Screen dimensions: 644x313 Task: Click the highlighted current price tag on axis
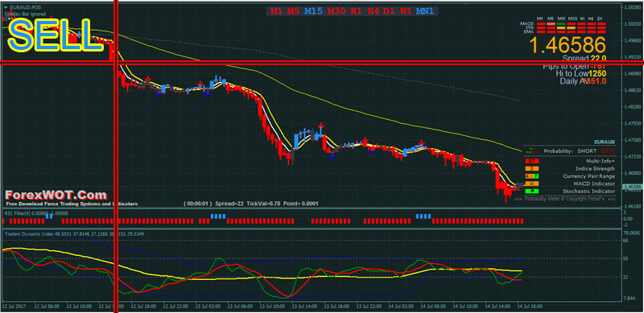[632, 187]
